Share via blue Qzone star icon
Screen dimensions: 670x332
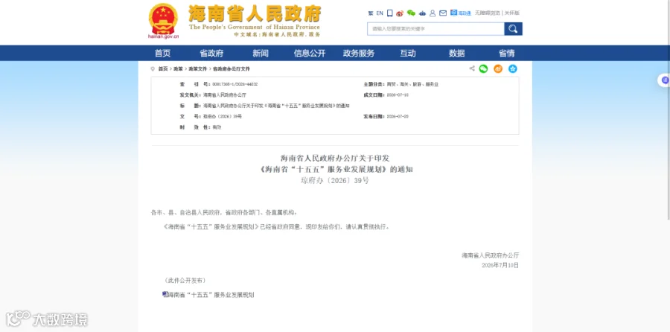(x=513, y=68)
